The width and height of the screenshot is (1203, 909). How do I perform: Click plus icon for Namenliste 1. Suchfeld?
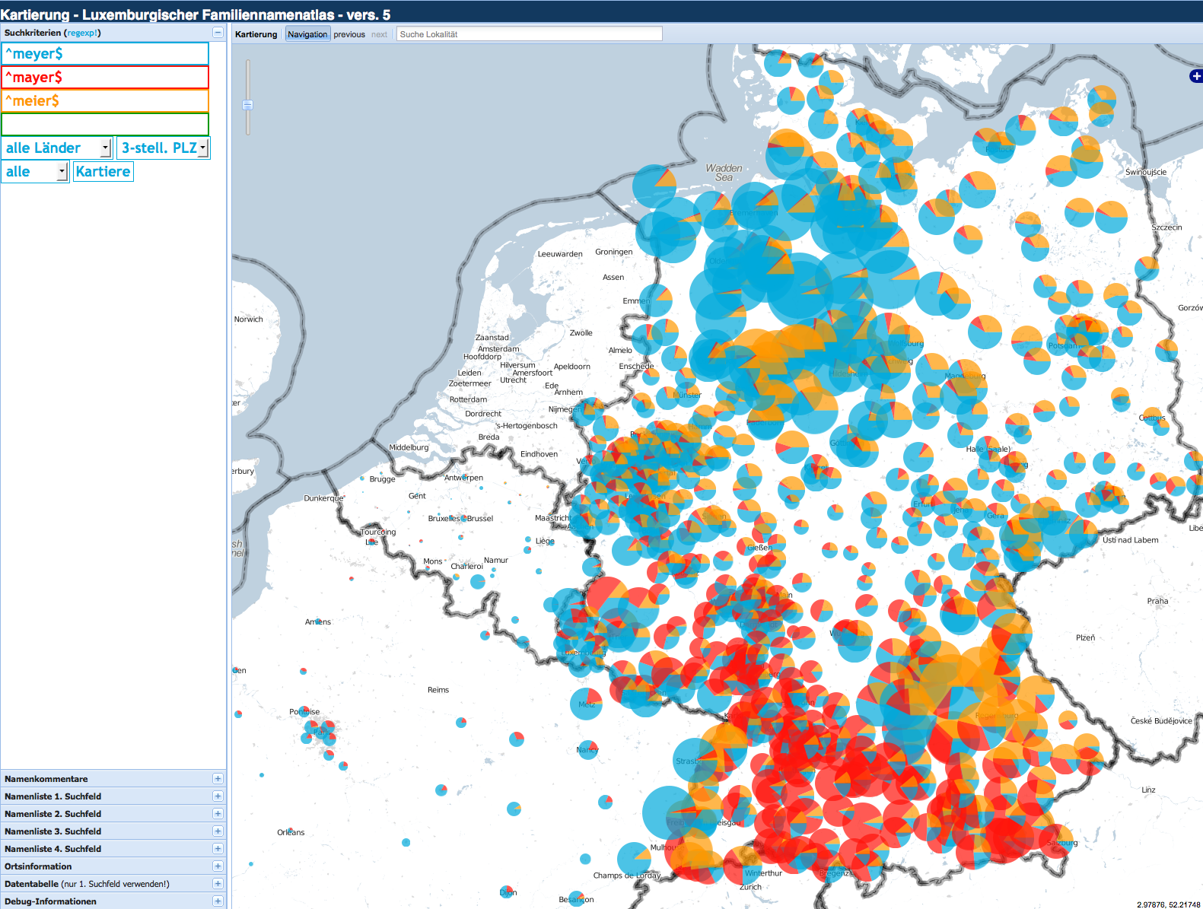[218, 796]
